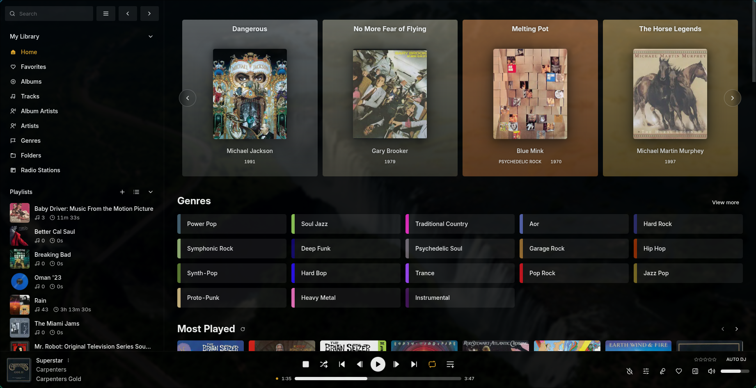
Task: Go to the next Most Played page
Action: click(x=737, y=329)
